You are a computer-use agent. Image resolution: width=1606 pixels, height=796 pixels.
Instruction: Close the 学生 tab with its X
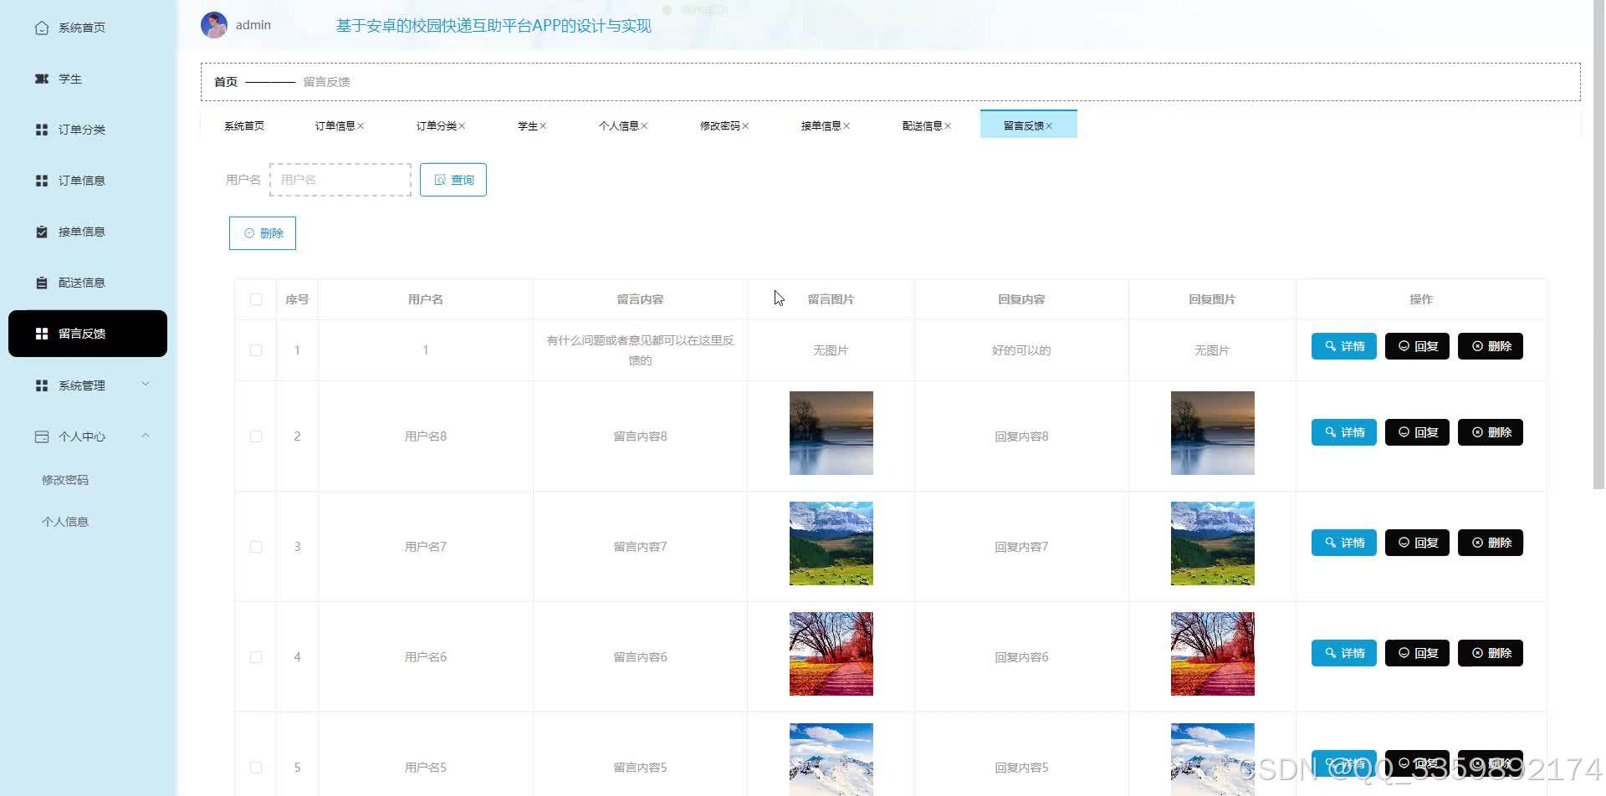point(543,126)
